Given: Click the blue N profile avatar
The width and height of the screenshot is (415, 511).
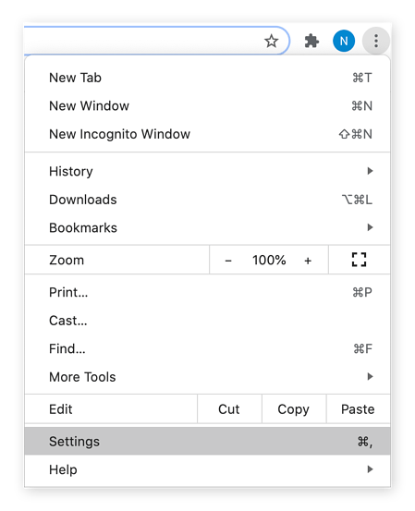Looking at the screenshot, I should coord(344,41).
